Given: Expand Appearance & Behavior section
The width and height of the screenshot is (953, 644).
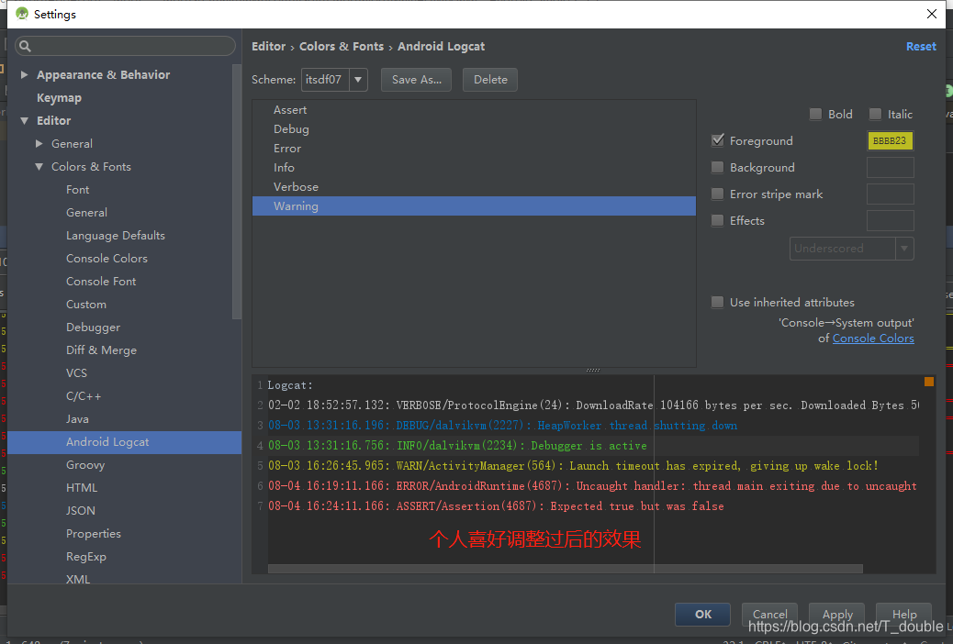Looking at the screenshot, I should coord(24,74).
